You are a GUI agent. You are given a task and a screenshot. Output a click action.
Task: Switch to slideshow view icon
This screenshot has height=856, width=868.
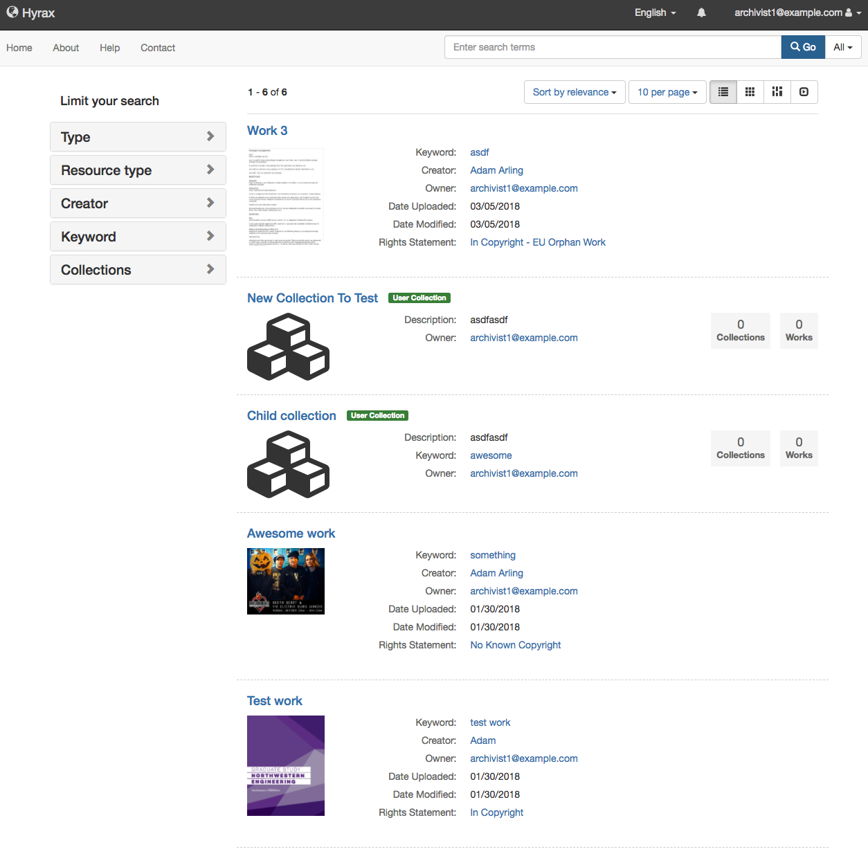pyautogui.click(x=804, y=92)
